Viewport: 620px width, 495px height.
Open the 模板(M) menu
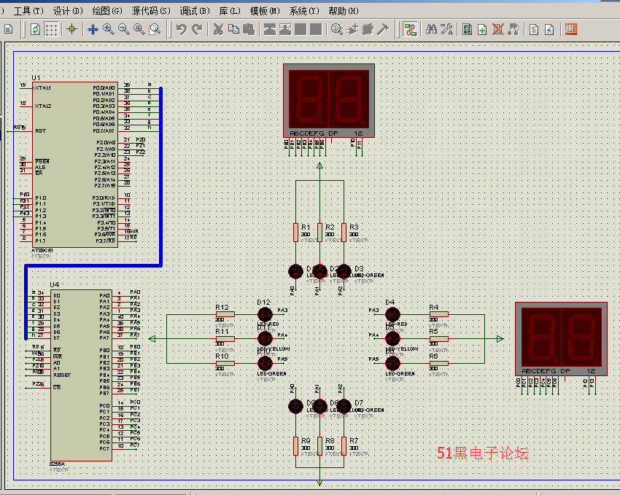point(265,11)
